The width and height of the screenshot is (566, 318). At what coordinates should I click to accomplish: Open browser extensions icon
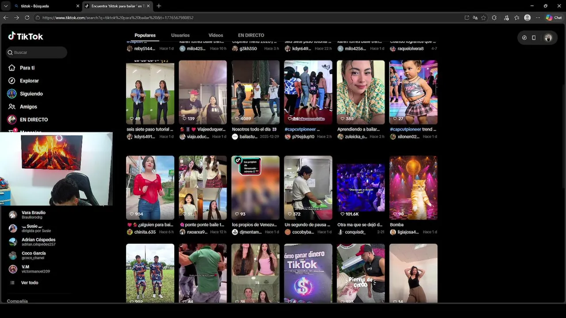[x=494, y=18]
